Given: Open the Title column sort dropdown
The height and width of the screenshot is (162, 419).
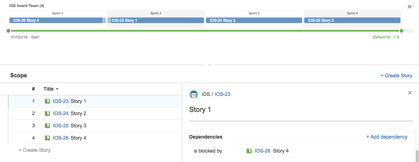Looking at the screenshot, I should pyautogui.click(x=51, y=89).
